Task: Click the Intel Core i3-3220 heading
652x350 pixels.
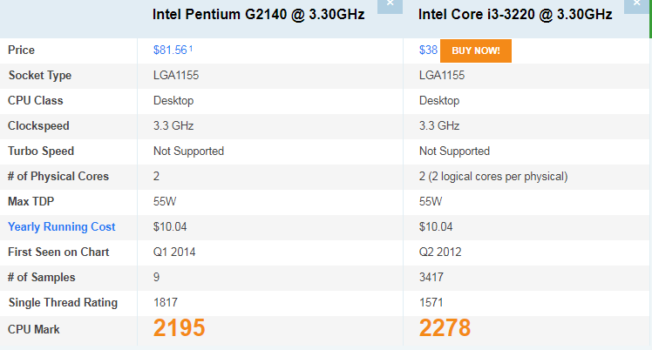Action: coord(515,15)
